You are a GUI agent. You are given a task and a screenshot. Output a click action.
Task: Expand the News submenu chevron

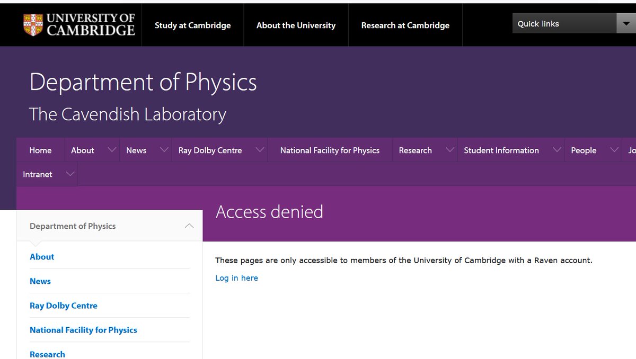(164, 150)
